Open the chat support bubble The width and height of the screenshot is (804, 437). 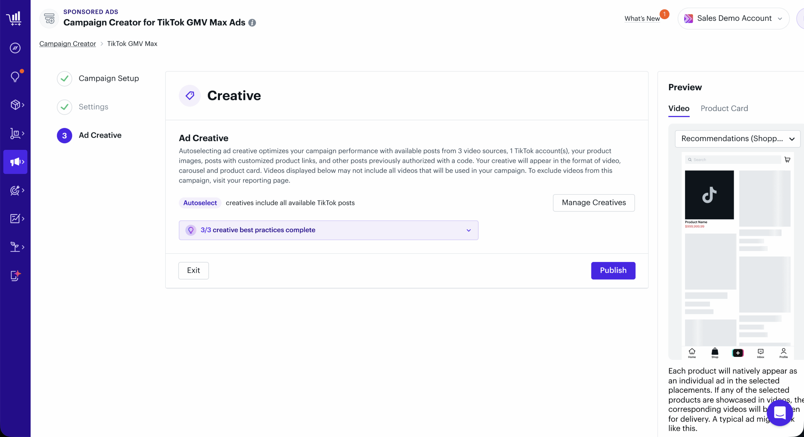click(x=780, y=413)
